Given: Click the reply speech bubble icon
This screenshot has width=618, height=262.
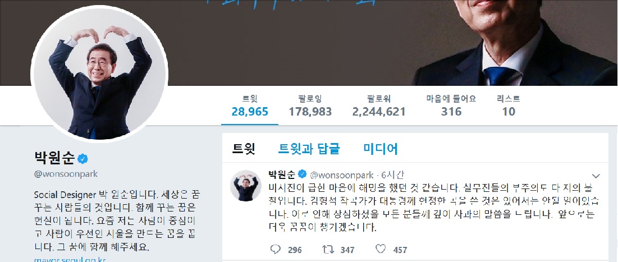Looking at the screenshot, I should click(x=276, y=249).
